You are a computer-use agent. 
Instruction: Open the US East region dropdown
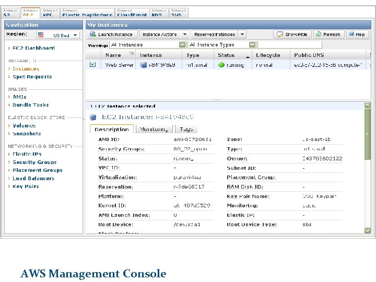(x=58, y=35)
